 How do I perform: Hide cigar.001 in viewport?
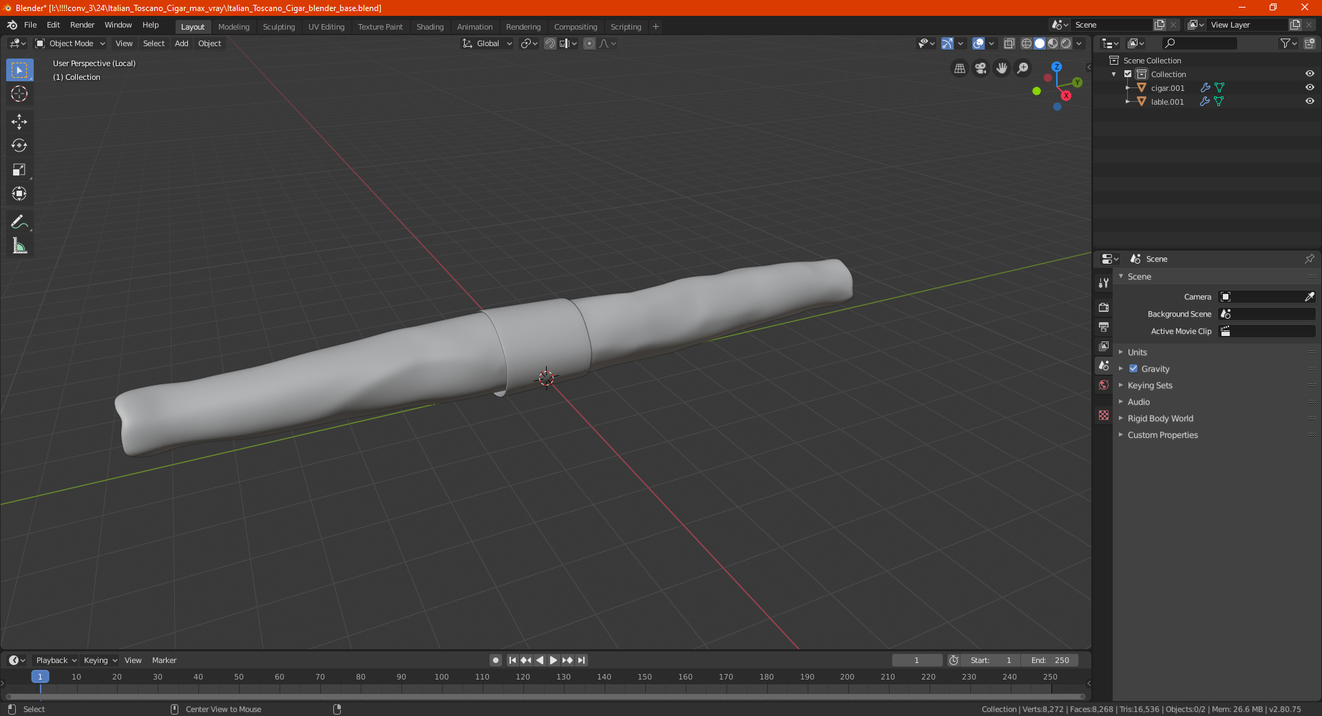tap(1310, 87)
